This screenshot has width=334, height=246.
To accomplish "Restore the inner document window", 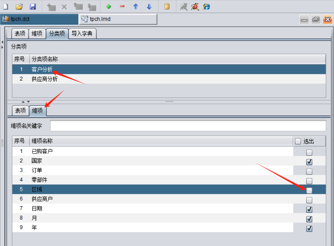I will click(316, 19).
